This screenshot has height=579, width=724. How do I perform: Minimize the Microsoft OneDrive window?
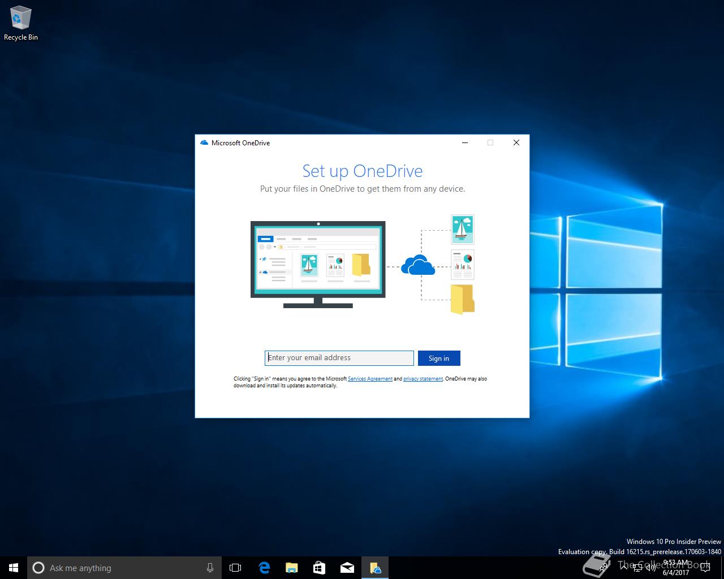click(465, 142)
